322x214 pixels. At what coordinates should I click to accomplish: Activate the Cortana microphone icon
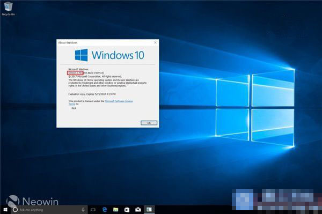(x=83, y=210)
